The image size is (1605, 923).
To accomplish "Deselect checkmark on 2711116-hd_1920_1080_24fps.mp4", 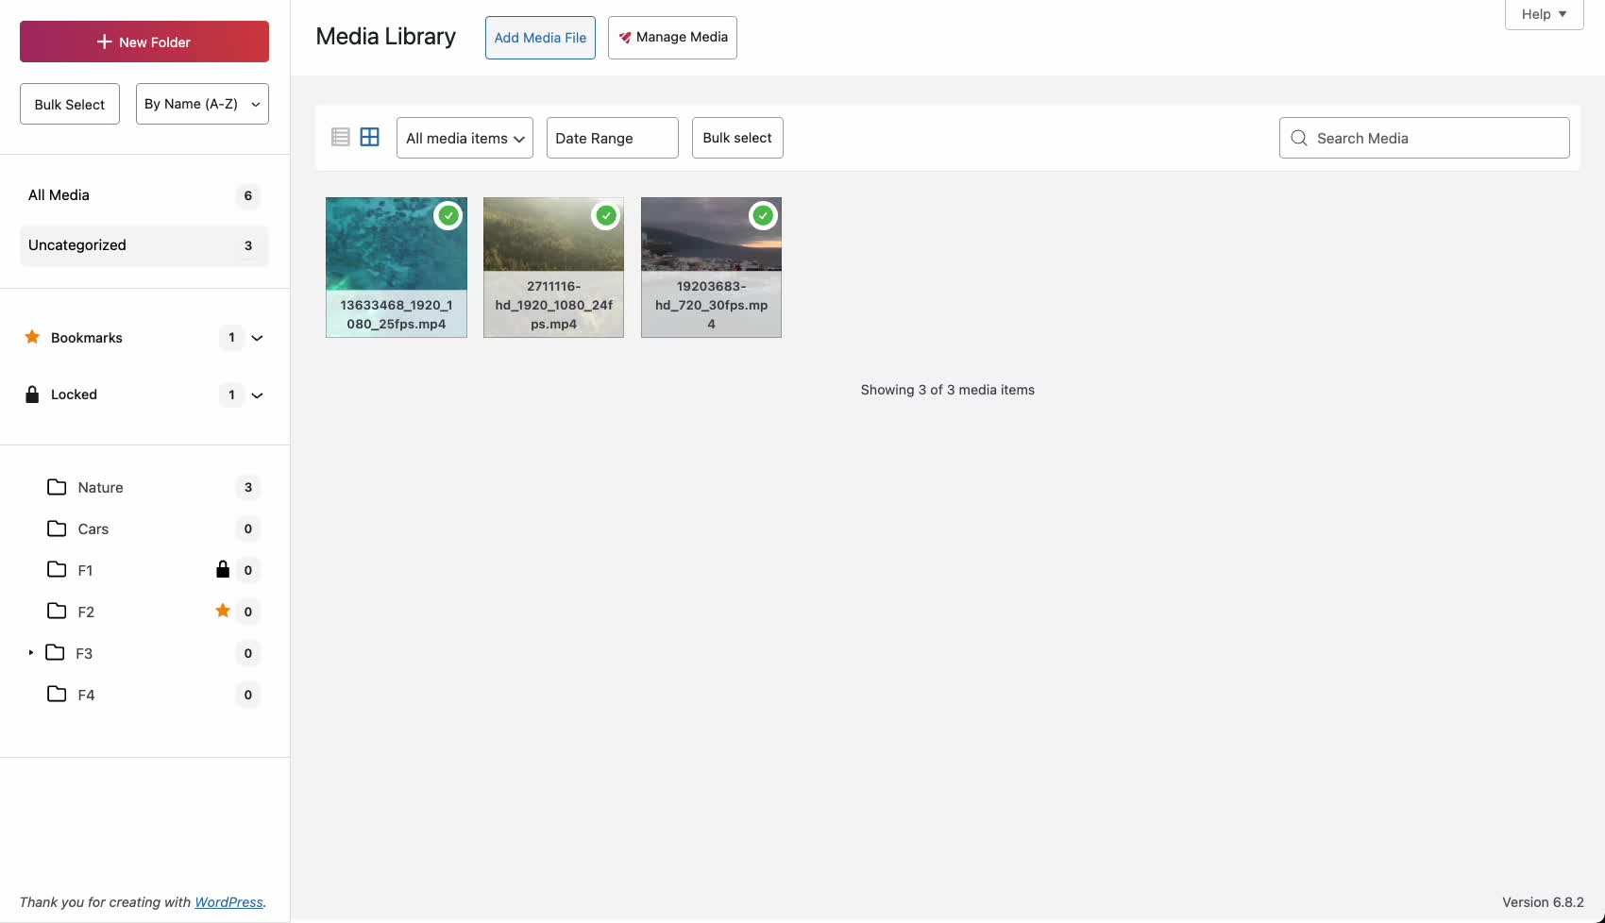I will pos(605,215).
